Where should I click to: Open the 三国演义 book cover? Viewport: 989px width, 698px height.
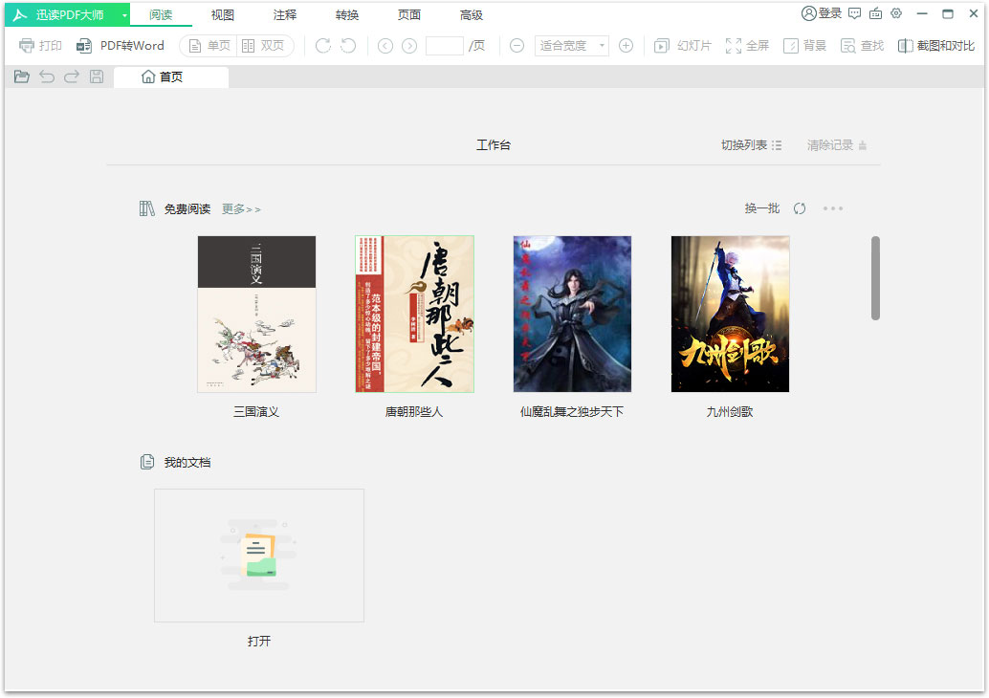pos(255,312)
